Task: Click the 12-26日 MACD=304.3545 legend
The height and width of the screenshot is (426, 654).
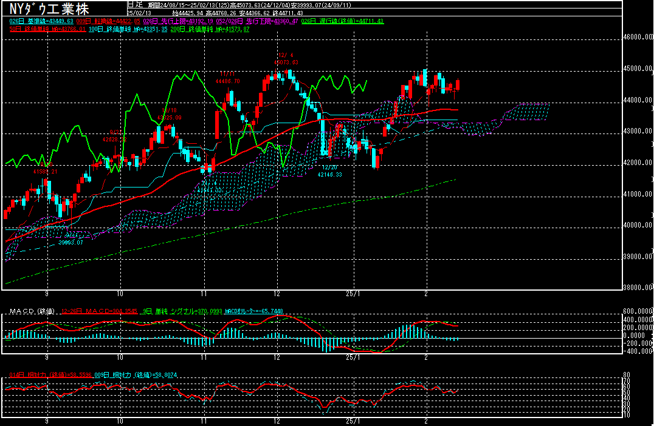Action: point(99,311)
